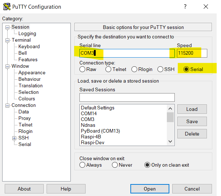Open the connection with Open button
Image resolution: width=221 pixels, height=196 pixels.
coord(150,189)
